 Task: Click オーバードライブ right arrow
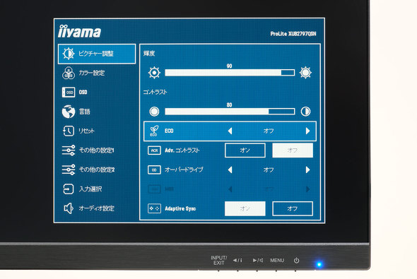click(x=307, y=170)
